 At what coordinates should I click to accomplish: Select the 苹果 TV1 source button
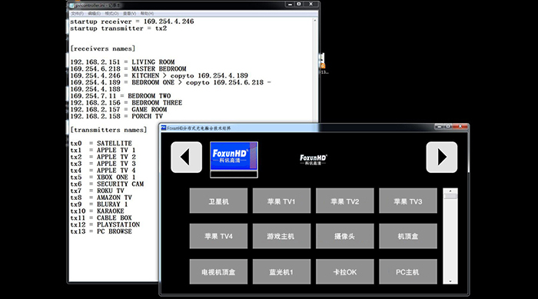282,201
